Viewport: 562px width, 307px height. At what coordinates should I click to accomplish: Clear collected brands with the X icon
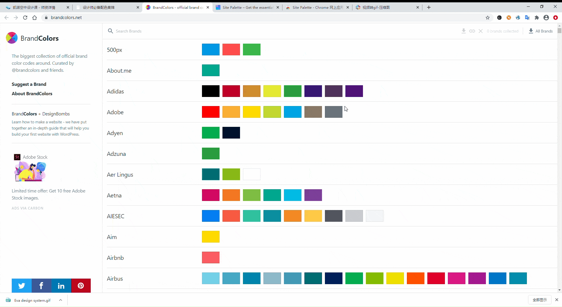click(481, 31)
